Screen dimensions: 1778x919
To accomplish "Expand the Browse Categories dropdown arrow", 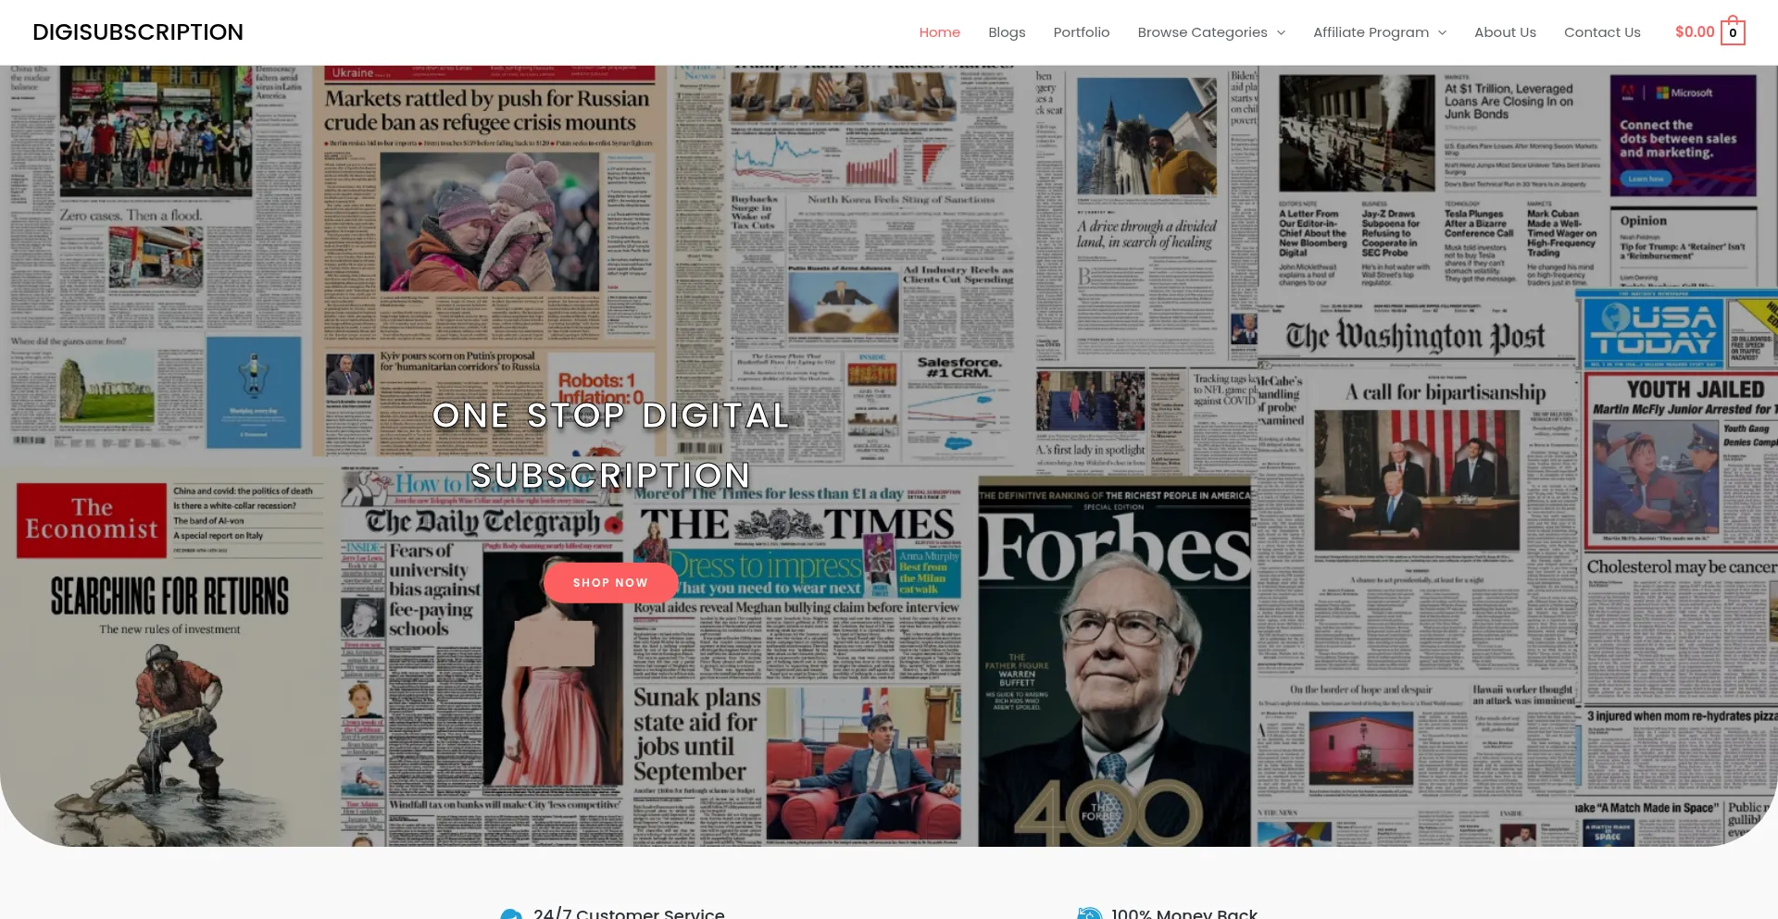I will [1282, 32].
